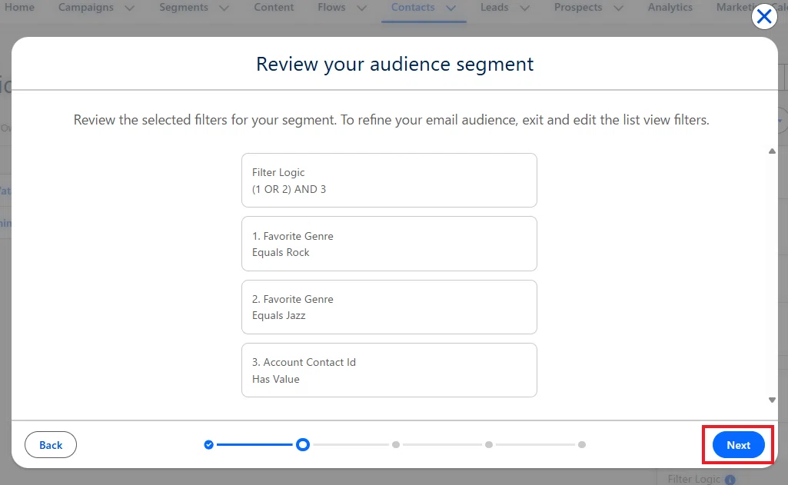Expand the Contacts tab dropdown chevron
The height and width of the screenshot is (485, 788).
451,8
